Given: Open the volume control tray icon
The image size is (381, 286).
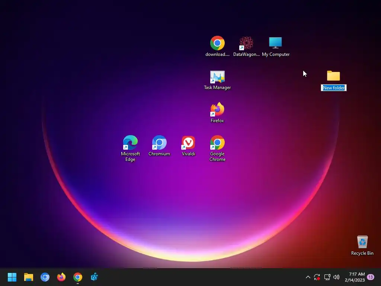Looking at the screenshot, I should pos(336,277).
